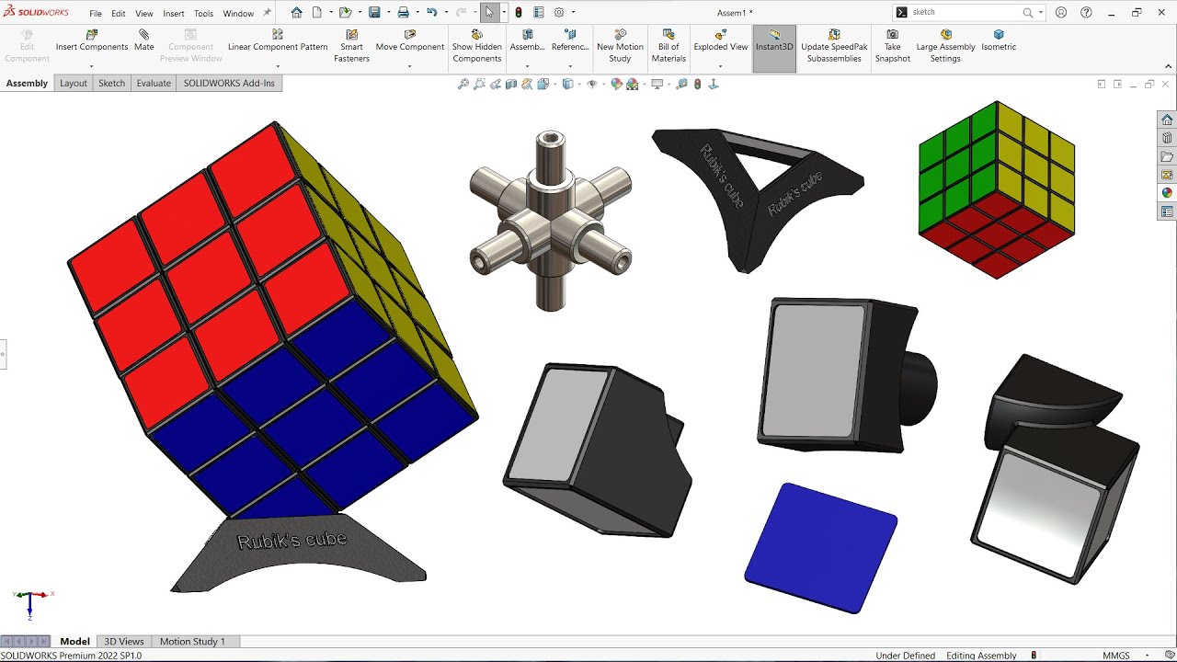Open the Options gear dropdown arrow
1177x662 pixels.
(x=573, y=13)
